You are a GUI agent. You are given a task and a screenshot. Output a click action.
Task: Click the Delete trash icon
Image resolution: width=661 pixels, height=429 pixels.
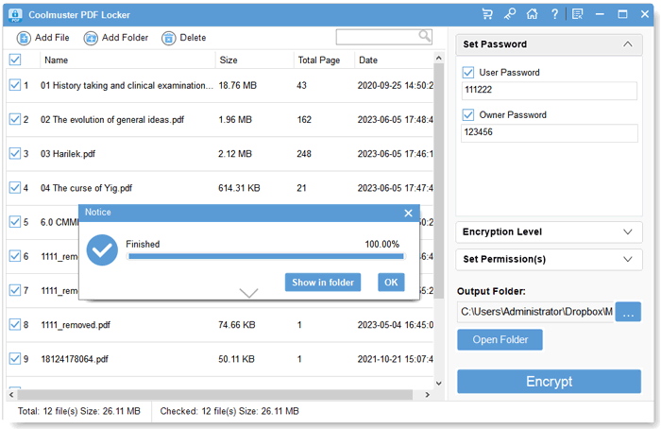(169, 38)
